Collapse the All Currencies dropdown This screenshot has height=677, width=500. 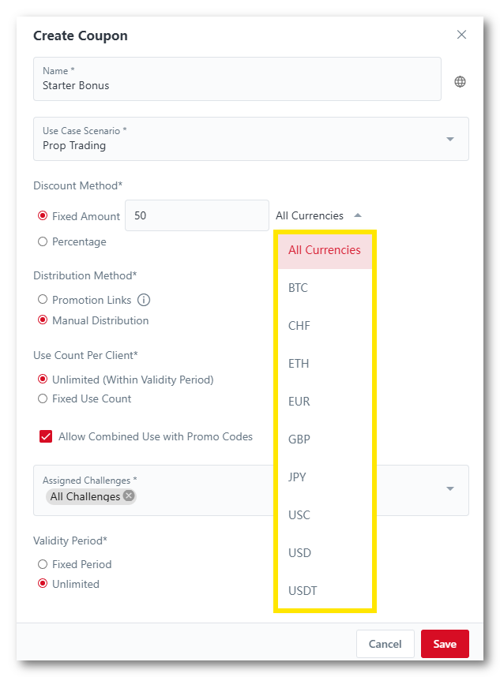[x=358, y=215]
